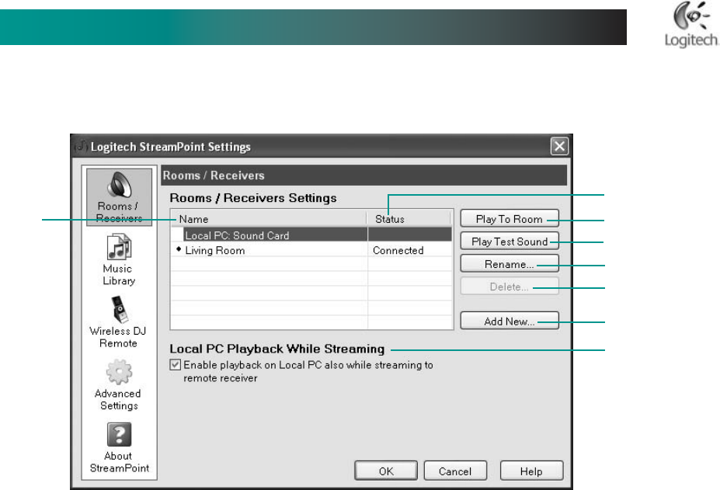The width and height of the screenshot is (720, 490).
Task: Click the disabled Delete... button
Action: (x=510, y=287)
